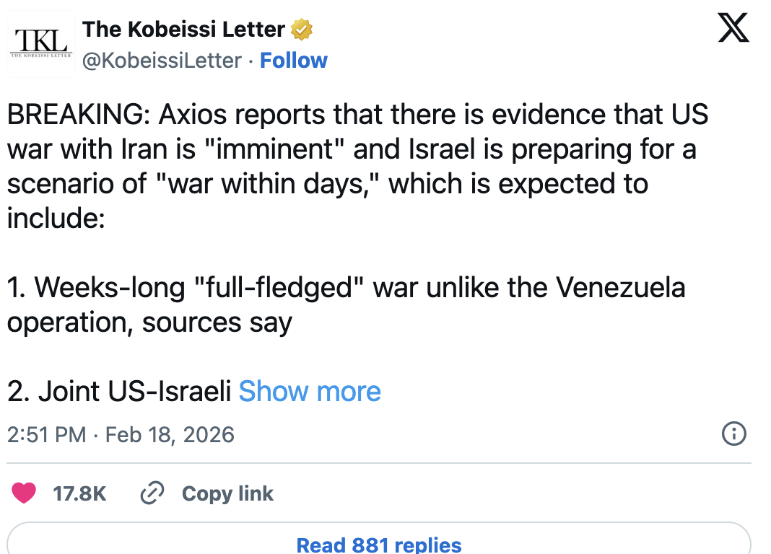Open The Kobeissi Letter display name

pyautogui.click(x=184, y=30)
